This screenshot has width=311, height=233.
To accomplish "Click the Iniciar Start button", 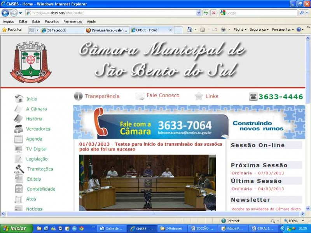I will coord(15,228).
